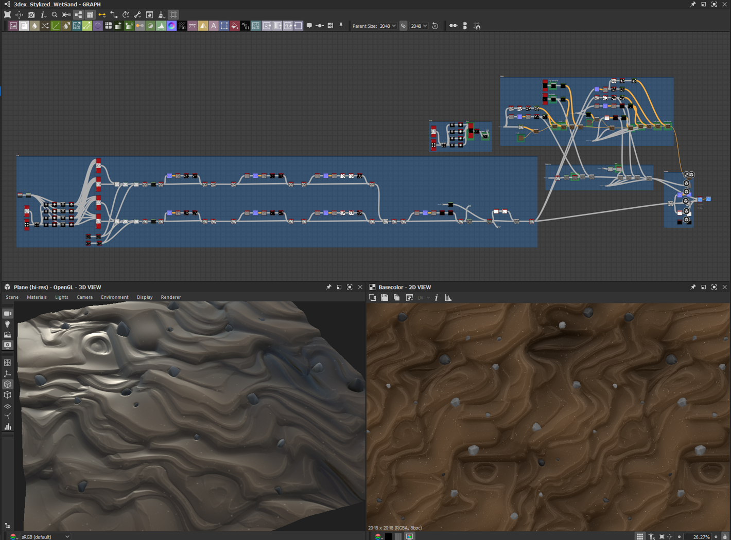Toggle the info overlay in 2D view
731x540 pixels.
(x=437, y=298)
